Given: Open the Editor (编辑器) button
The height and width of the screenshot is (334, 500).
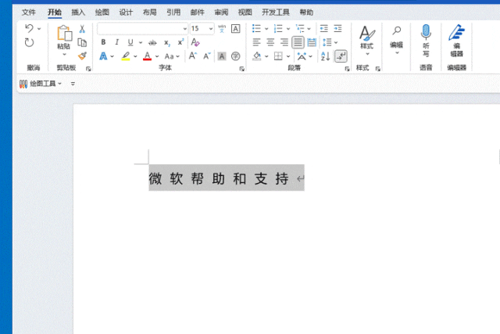Looking at the screenshot, I should coord(456,41).
